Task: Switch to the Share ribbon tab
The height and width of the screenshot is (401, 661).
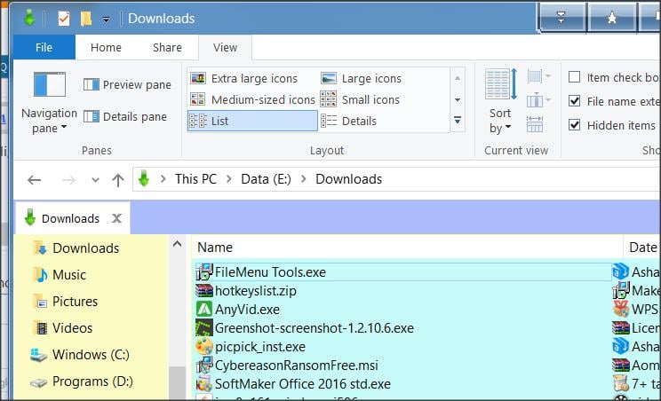Action: (167, 47)
